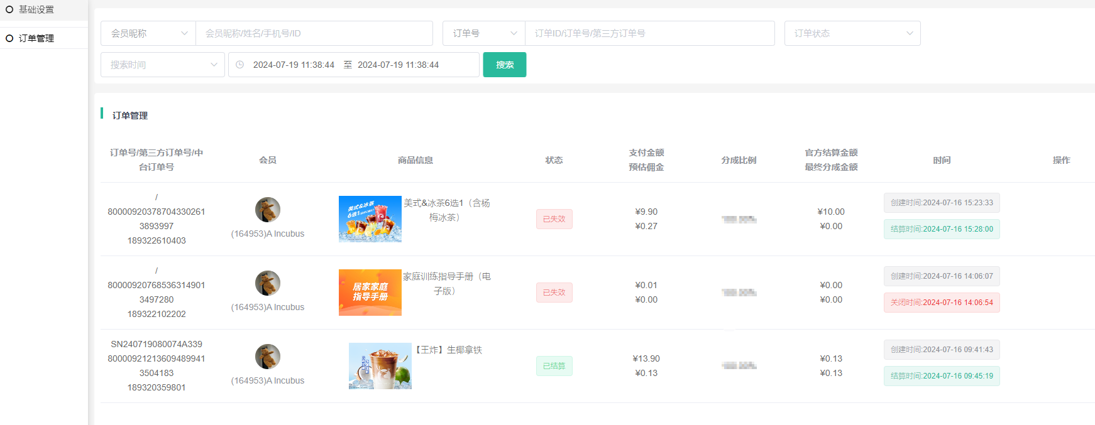
Task: Click the green 已结算 status tag
Action: [554, 366]
